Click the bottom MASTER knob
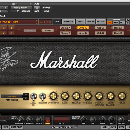The height and width of the screenshot is (130, 130). pyautogui.click(x=121, y=120)
